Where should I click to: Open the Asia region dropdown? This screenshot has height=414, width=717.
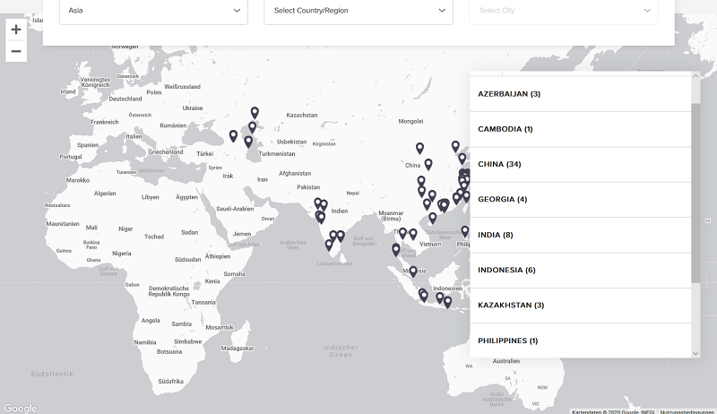click(x=153, y=11)
